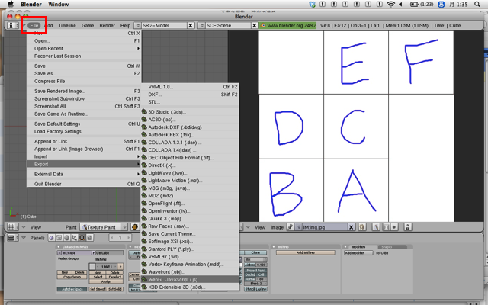488x305 pixels.
Task: Click the 3D Studio (.3ds) script icon
Action: pyautogui.click(x=144, y=112)
